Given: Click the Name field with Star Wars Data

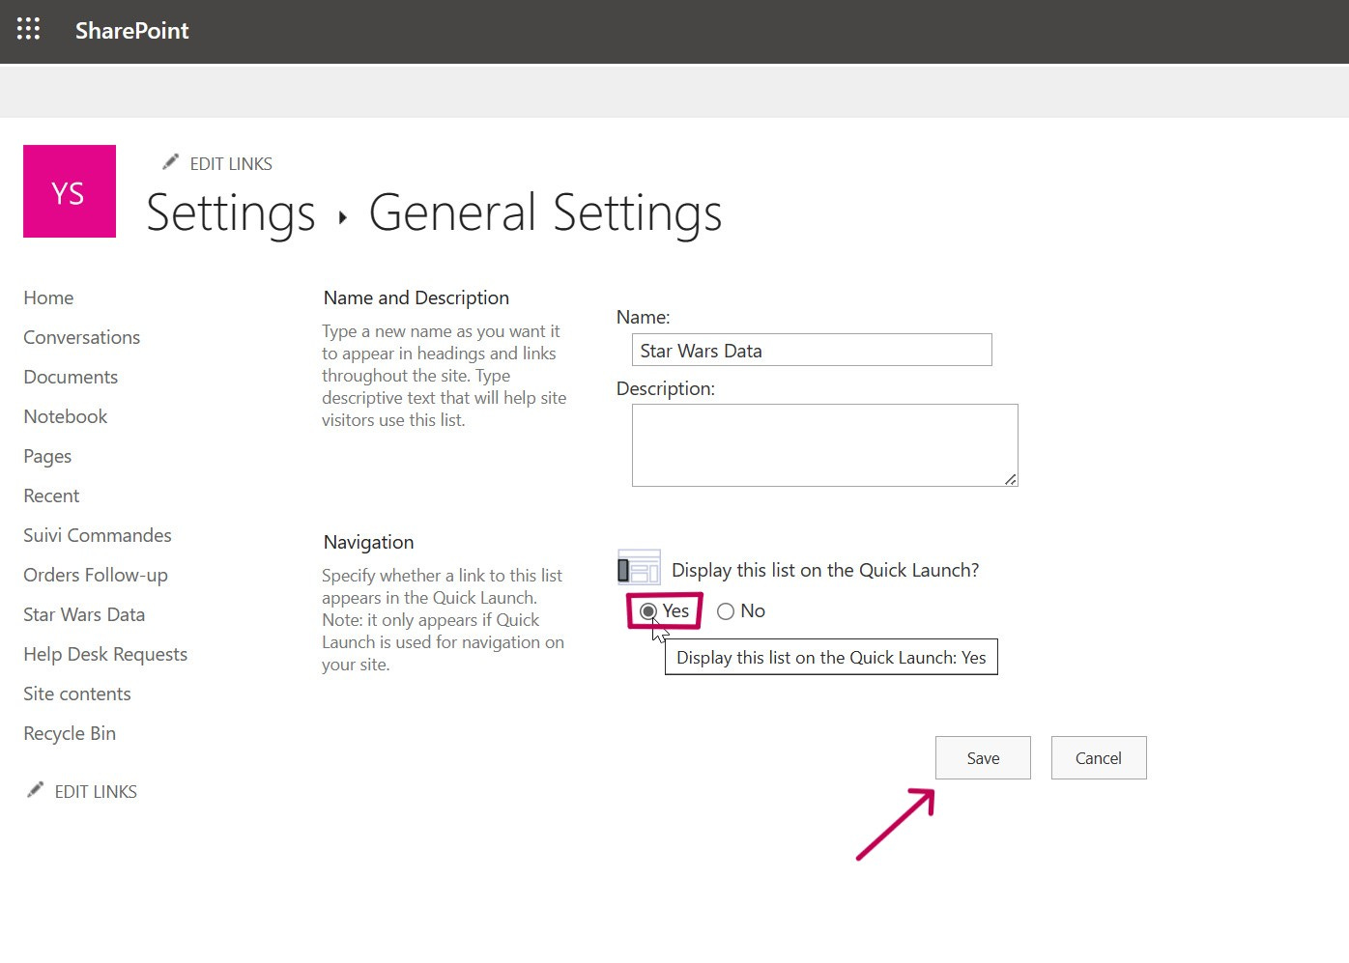Looking at the screenshot, I should (x=812, y=350).
